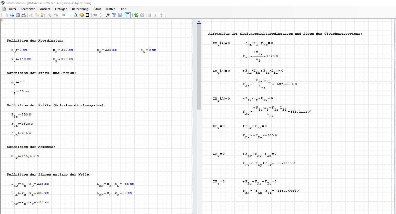This screenshot has width=396, height=214.
Task: Open the reference book help icon
Action: point(120,15)
